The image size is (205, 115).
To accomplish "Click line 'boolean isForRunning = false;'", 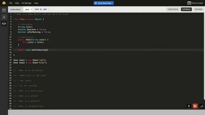I will coord(34,32).
